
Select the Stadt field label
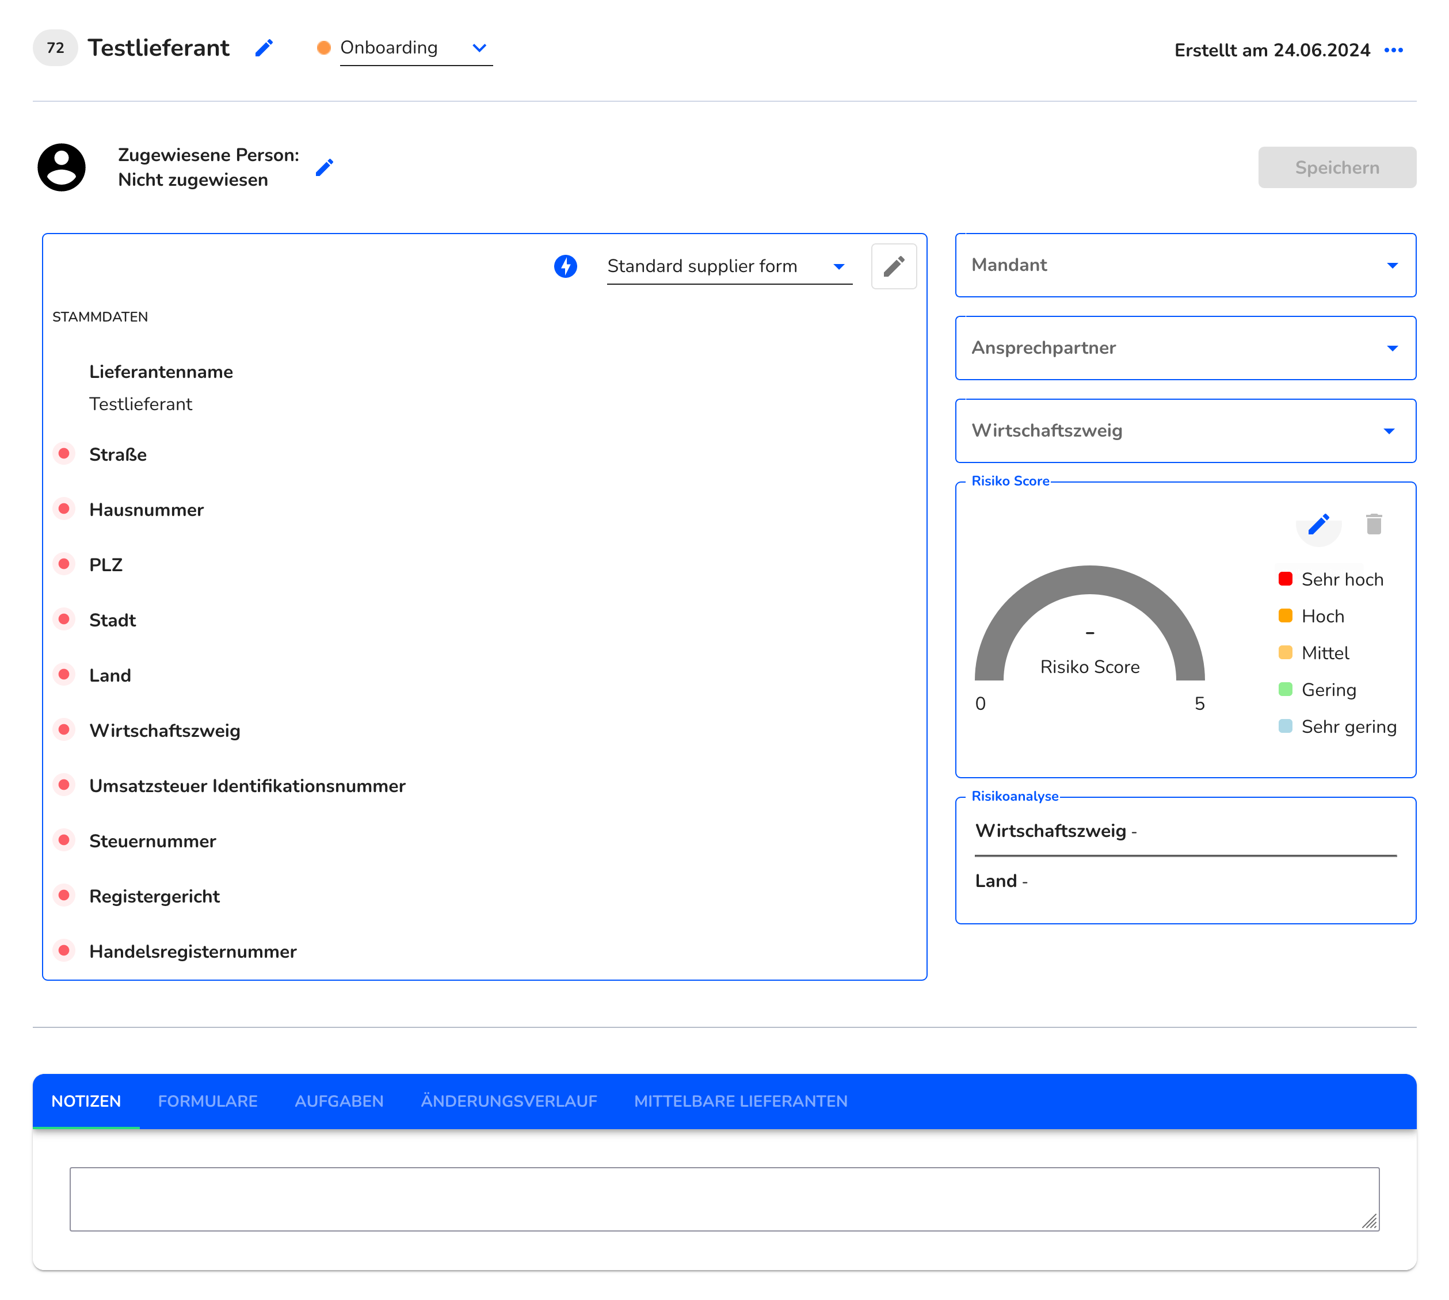tap(112, 620)
